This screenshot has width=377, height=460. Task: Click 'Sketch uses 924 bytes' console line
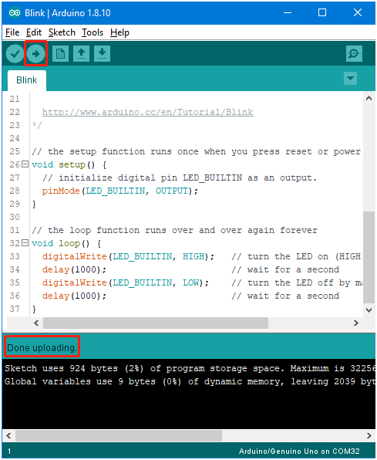(x=190, y=368)
